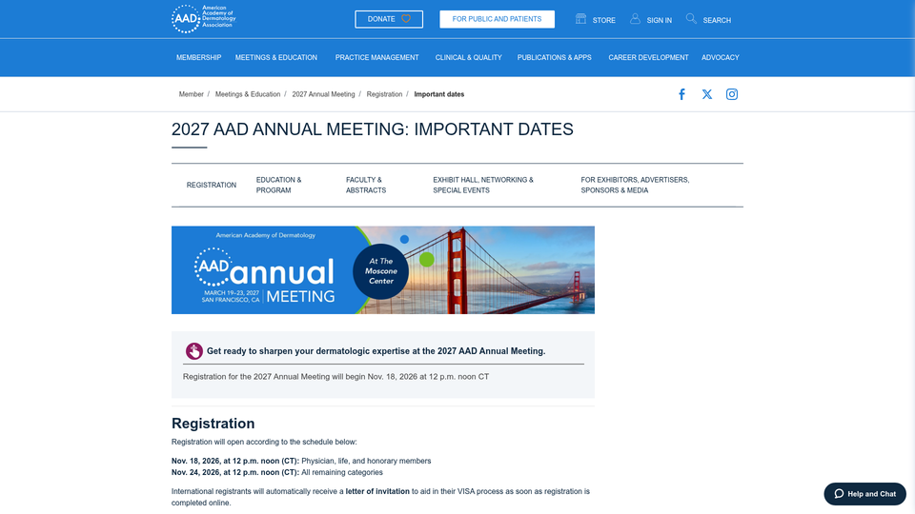Open Help and Chat widget
The width and height of the screenshot is (915, 514).
click(x=864, y=494)
